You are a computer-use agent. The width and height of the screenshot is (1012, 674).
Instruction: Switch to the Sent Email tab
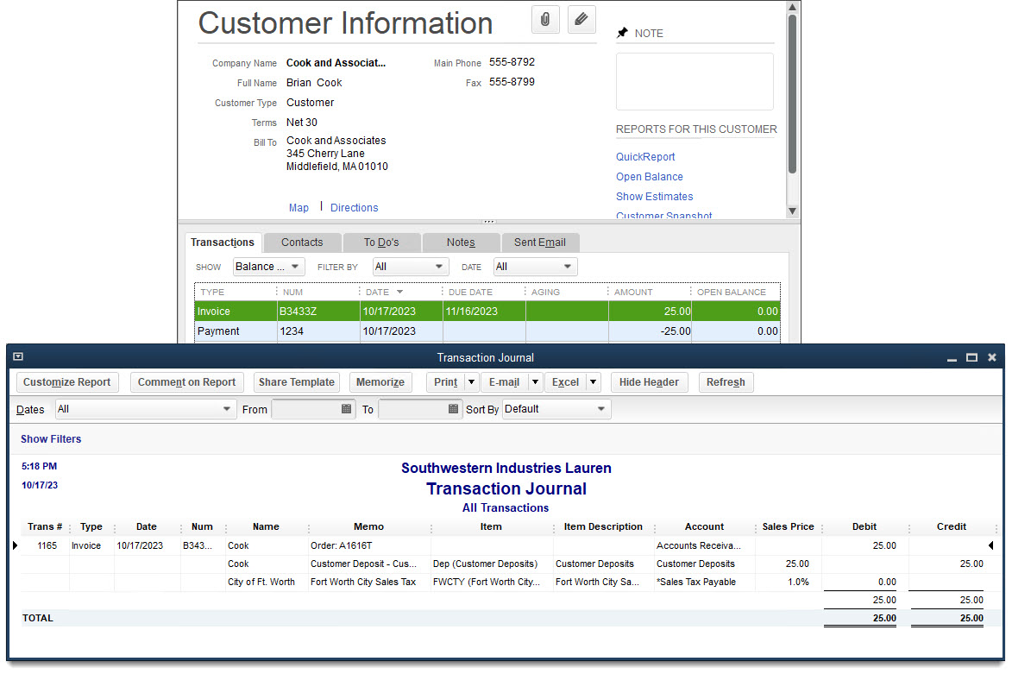point(540,243)
